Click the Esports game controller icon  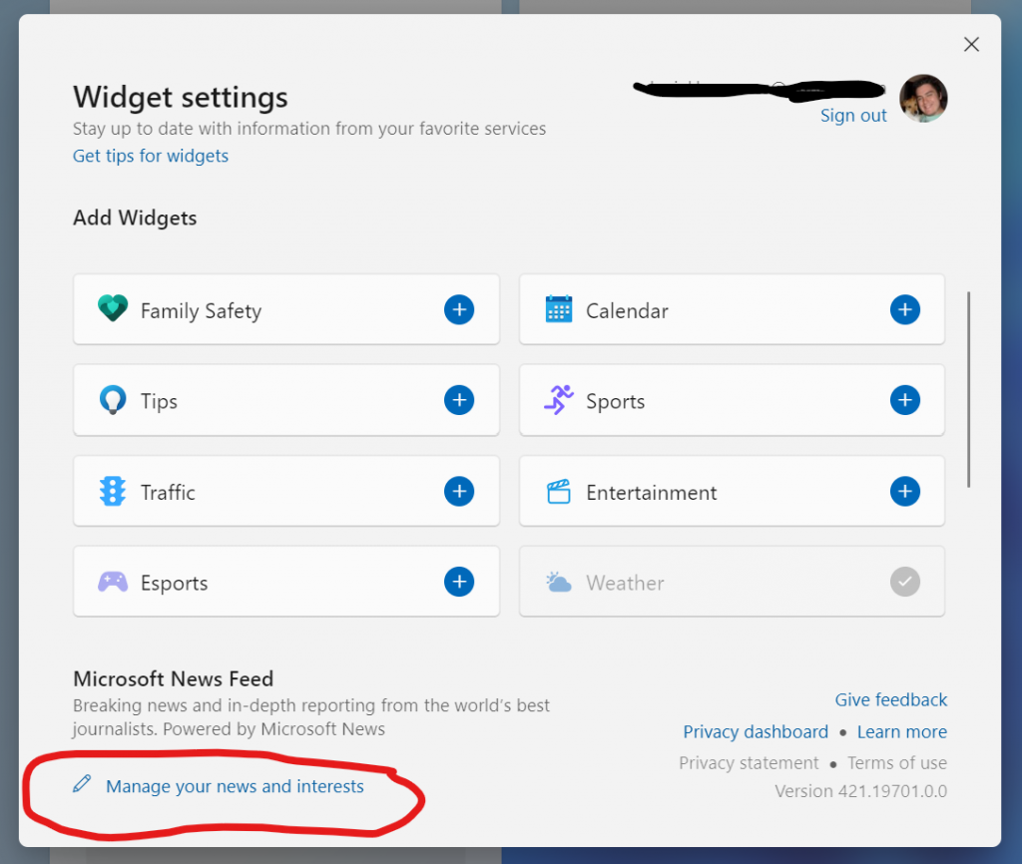(x=113, y=582)
